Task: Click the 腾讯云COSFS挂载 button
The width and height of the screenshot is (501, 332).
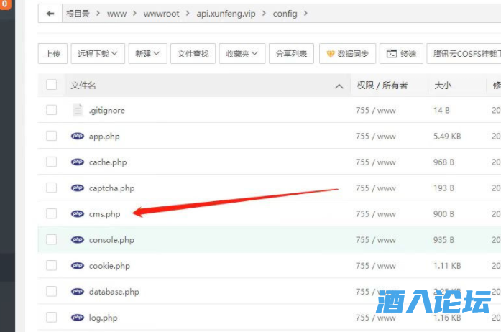Action: (x=464, y=54)
